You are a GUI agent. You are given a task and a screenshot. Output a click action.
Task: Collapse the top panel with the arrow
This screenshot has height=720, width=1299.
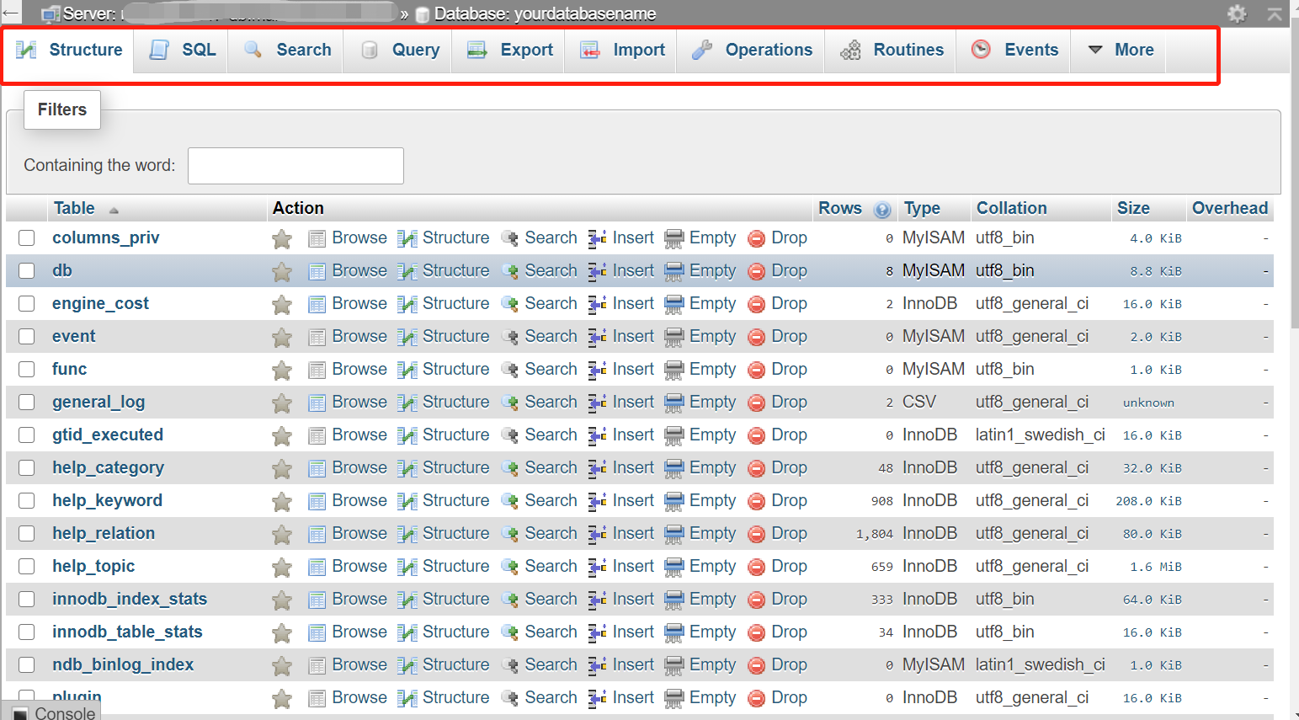coord(1275,13)
